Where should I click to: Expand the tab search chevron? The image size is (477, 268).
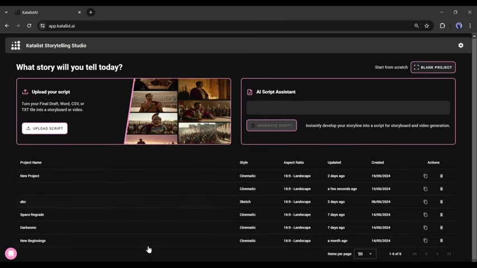click(x=6, y=12)
